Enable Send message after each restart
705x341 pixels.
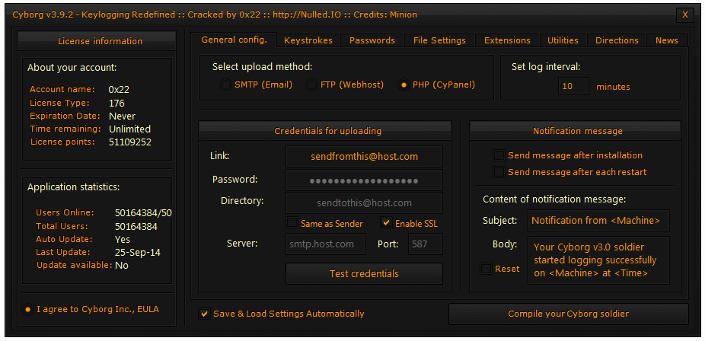coord(499,172)
